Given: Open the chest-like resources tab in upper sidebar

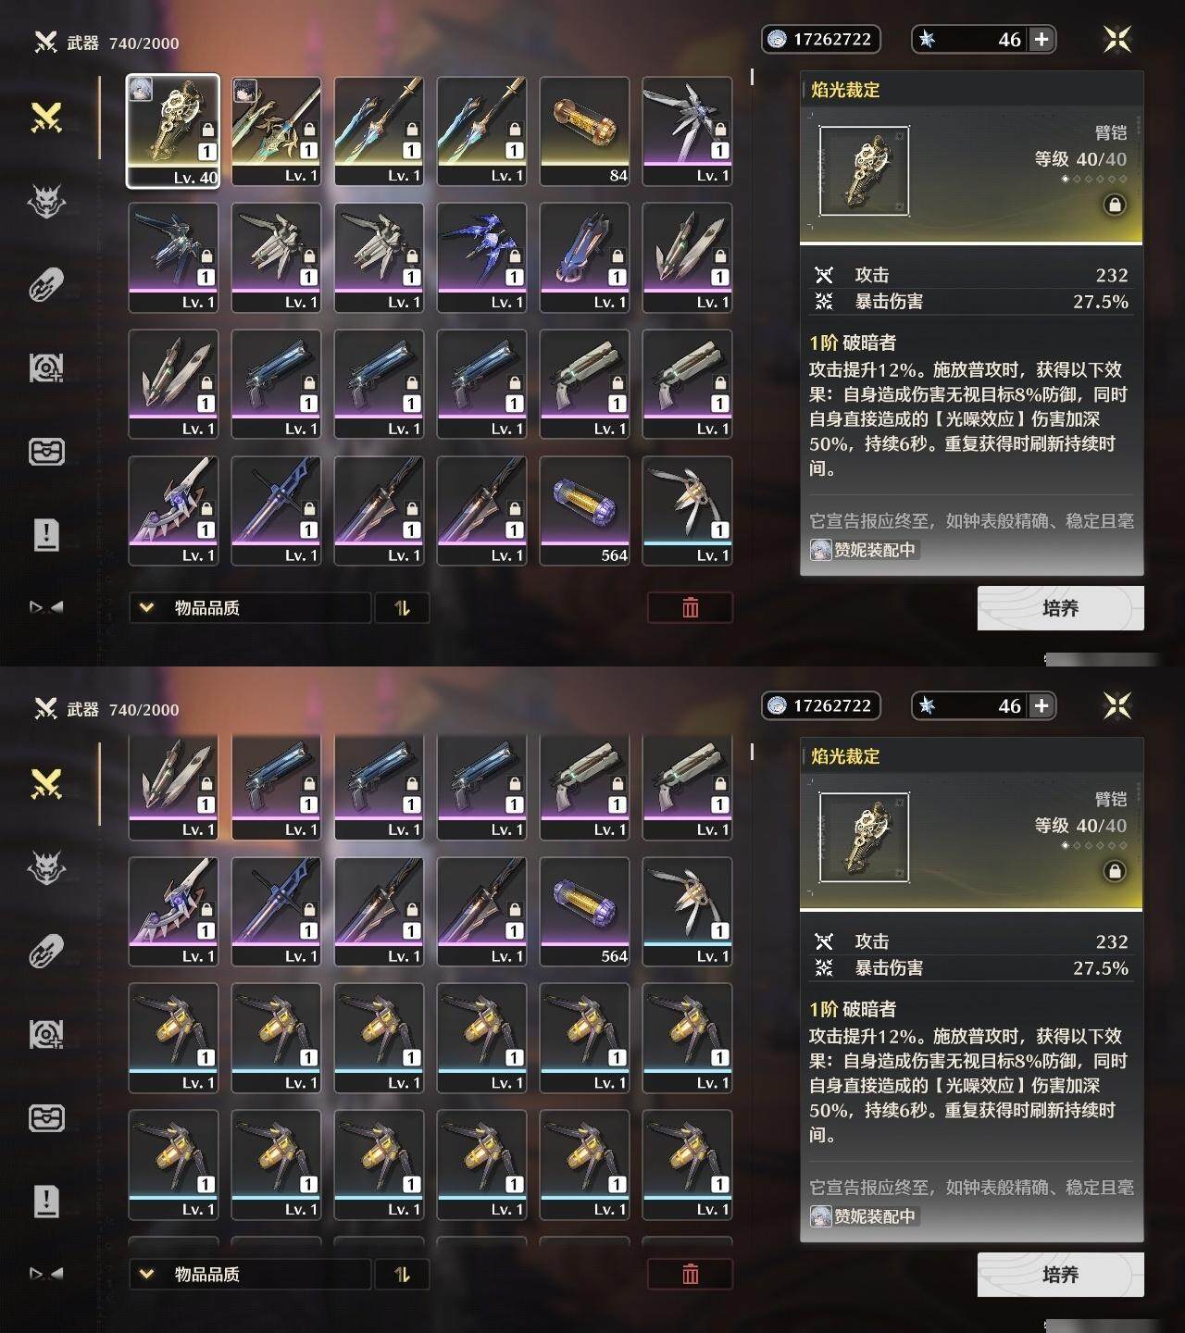Looking at the screenshot, I should (x=46, y=452).
